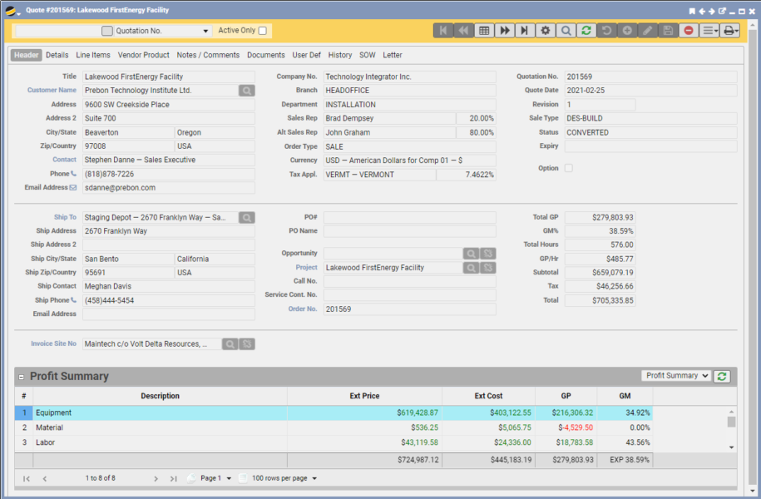Click the Customer Name link label

point(52,91)
